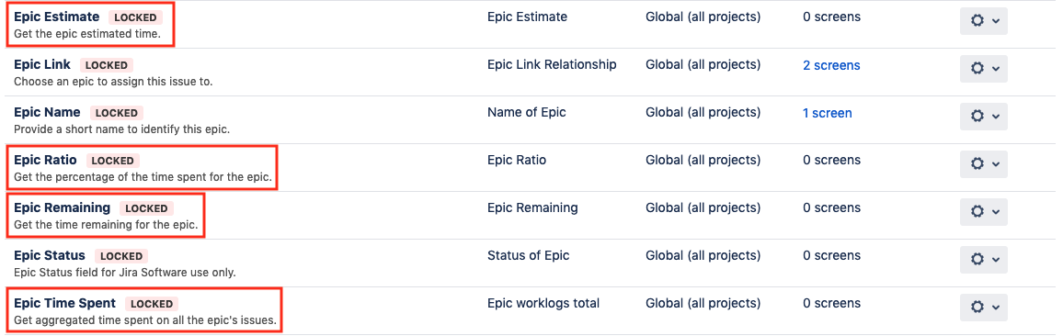
Task: Select the Epic Ratio field name
Action: click(45, 161)
